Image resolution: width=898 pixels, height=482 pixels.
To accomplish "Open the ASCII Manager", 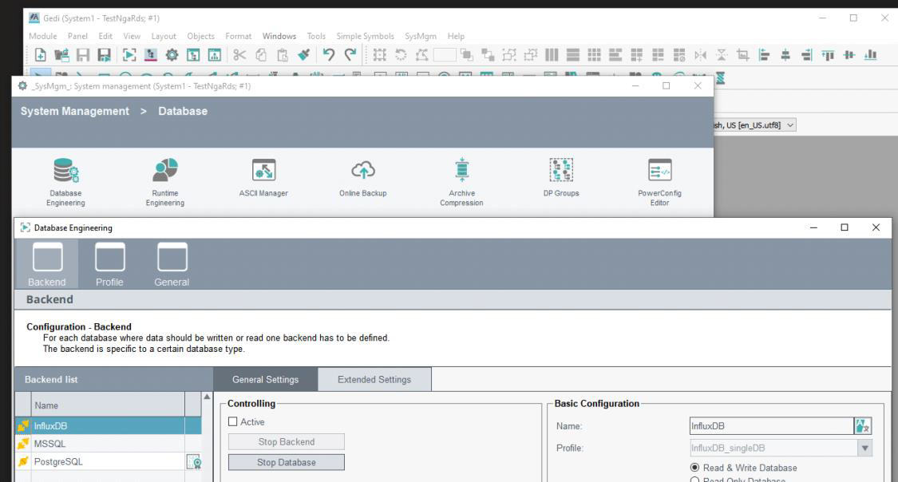I will coord(263,172).
